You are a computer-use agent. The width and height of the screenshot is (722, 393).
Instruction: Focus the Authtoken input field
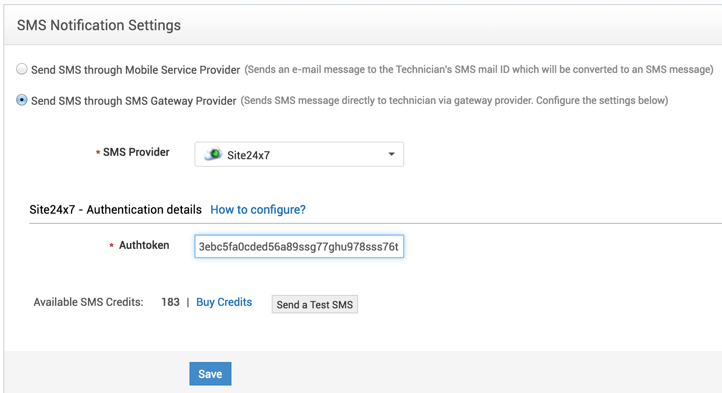pyautogui.click(x=299, y=246)
